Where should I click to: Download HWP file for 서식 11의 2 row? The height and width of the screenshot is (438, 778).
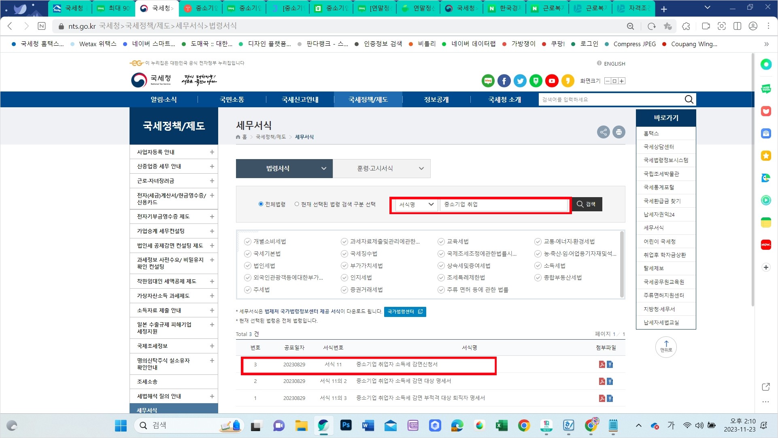click(x=610, y=381)
